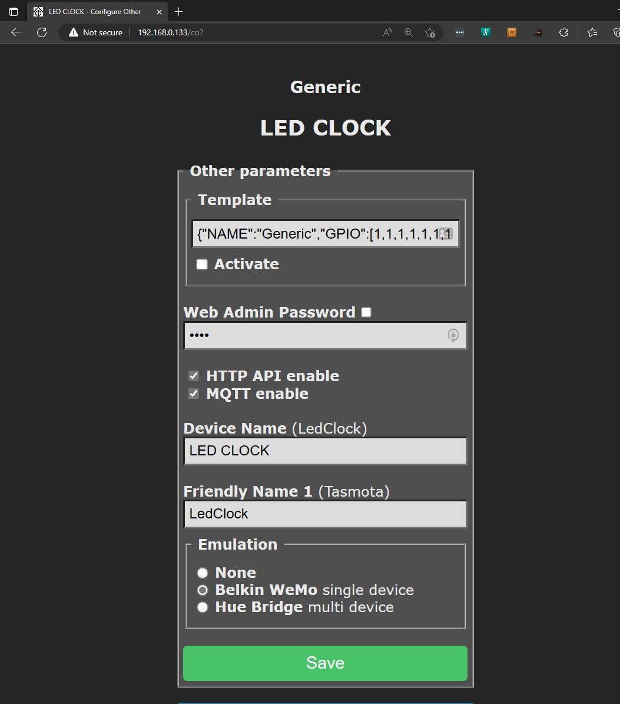This screenshot has width=620, height=704.
Task: Click inside the Device Name input field
Action: (x=325, y=451)
